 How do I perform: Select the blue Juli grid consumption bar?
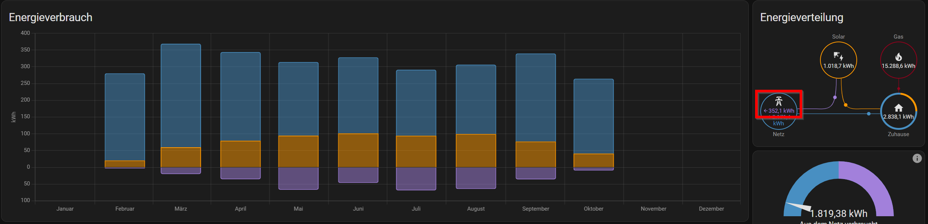pos(416,103)
